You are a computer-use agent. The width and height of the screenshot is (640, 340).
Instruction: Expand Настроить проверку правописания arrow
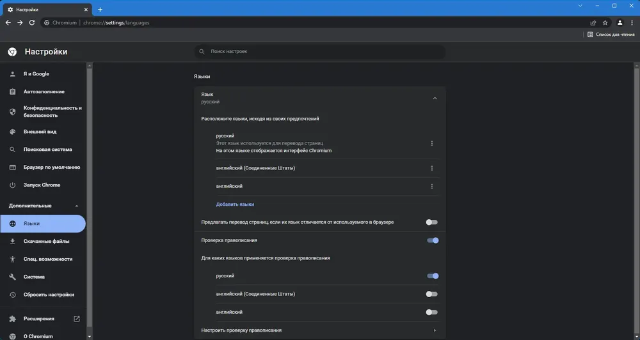click(x=435, y=330)
